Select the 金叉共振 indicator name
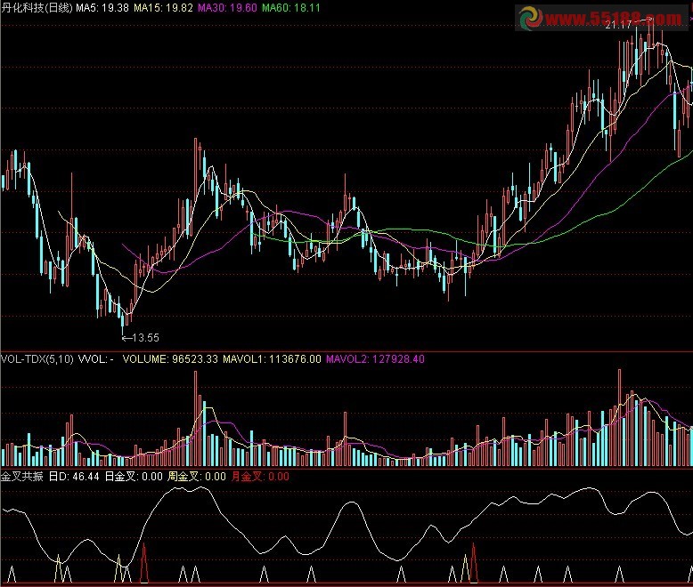Viewport: 693px width, 587px height. (x=22, y=476)
